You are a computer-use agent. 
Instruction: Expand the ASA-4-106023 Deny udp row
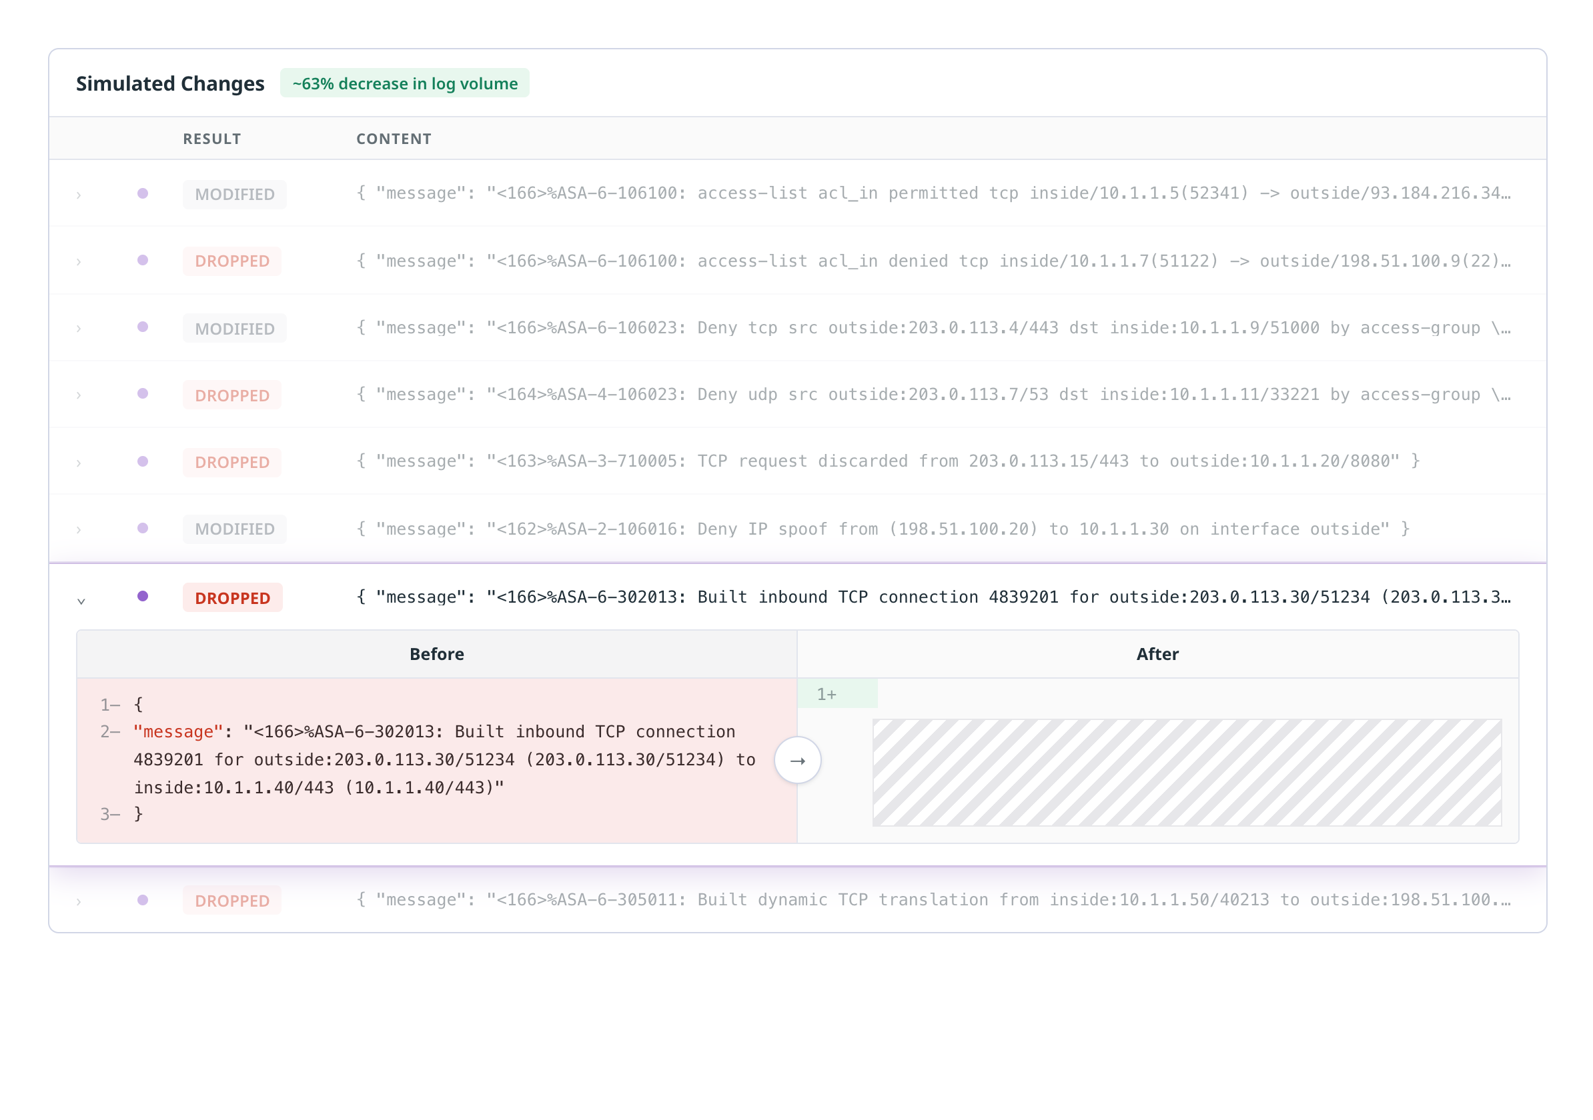pyautogui.click(x=79, y=395)
